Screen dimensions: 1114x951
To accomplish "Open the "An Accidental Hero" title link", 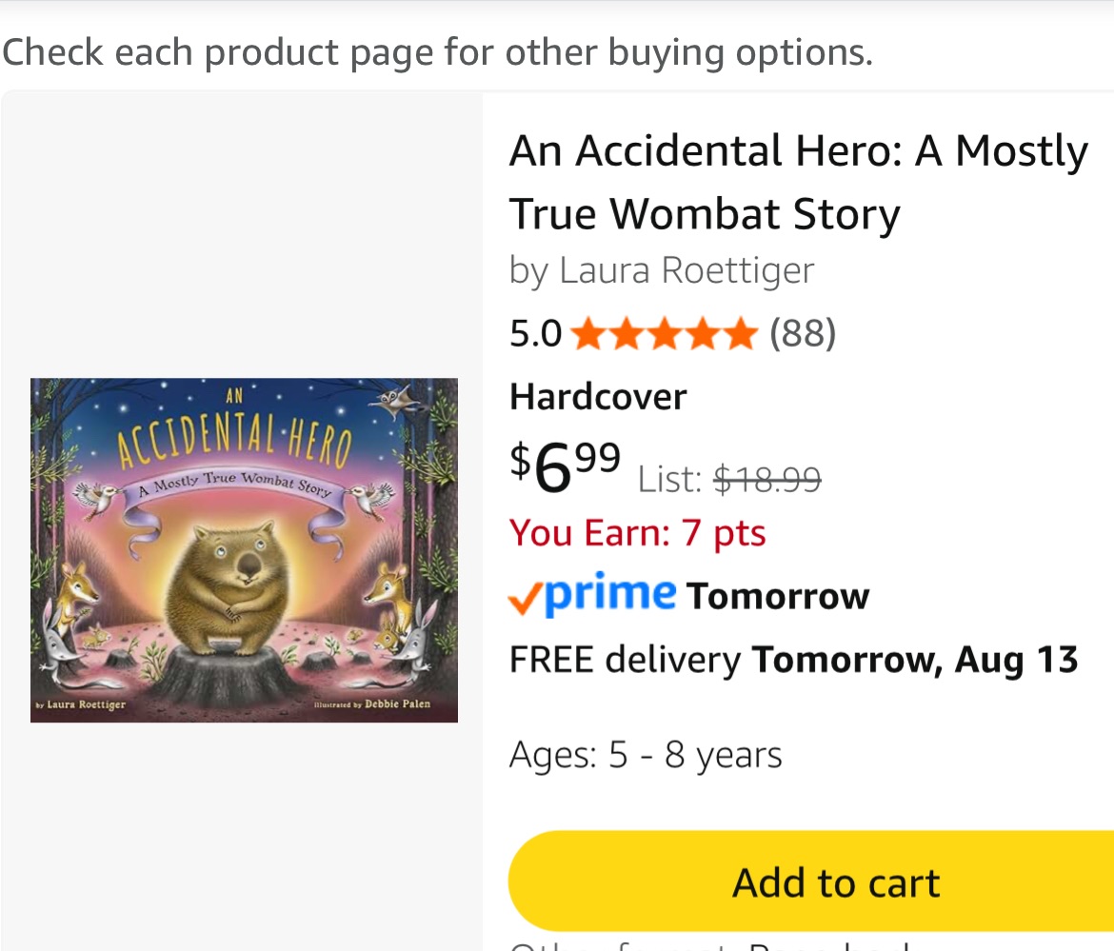I will tap(798, 182).
